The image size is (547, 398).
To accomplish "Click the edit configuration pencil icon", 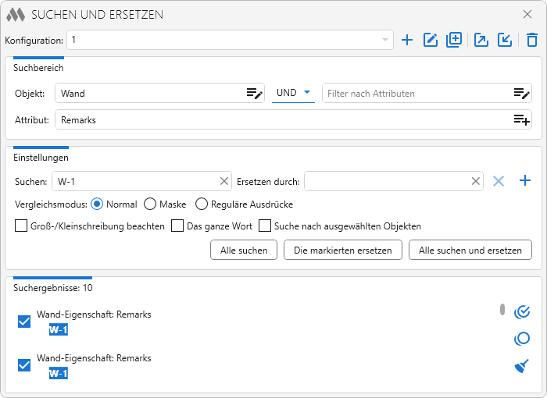I will pos(431,40).
